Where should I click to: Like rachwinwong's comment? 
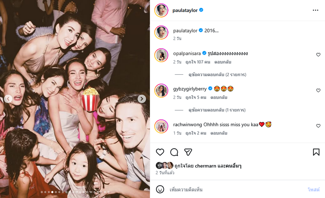pyautogui.click(x=318, y=126)
